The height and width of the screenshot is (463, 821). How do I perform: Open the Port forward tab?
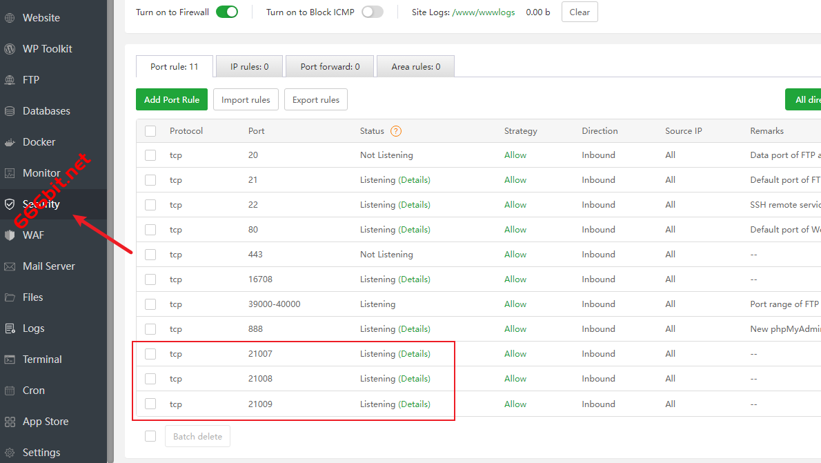(x=330, y=67)
